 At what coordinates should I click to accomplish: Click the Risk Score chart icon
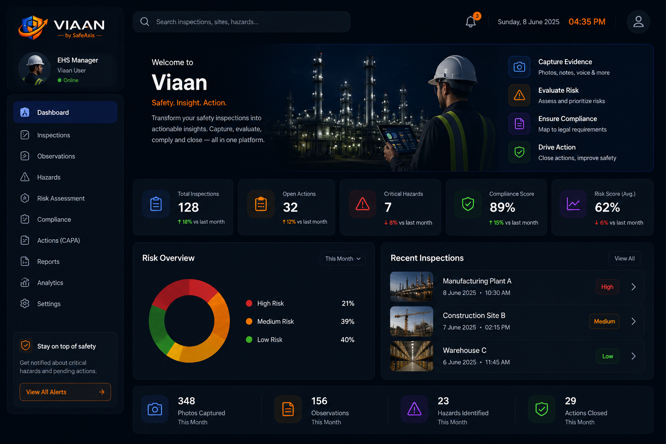coord(573,204)
